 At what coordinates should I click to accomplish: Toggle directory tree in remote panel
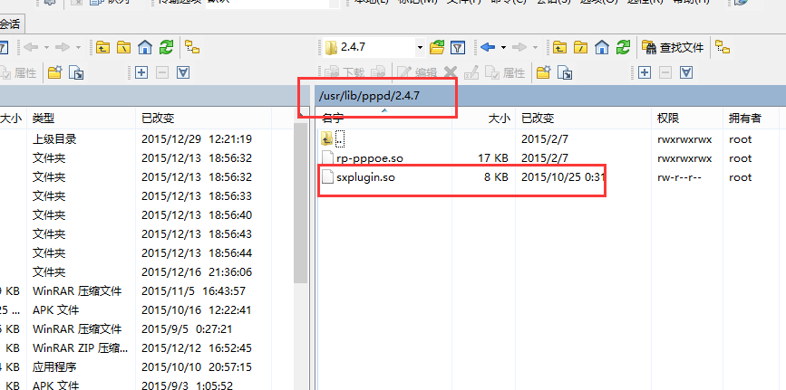point(723,48)
